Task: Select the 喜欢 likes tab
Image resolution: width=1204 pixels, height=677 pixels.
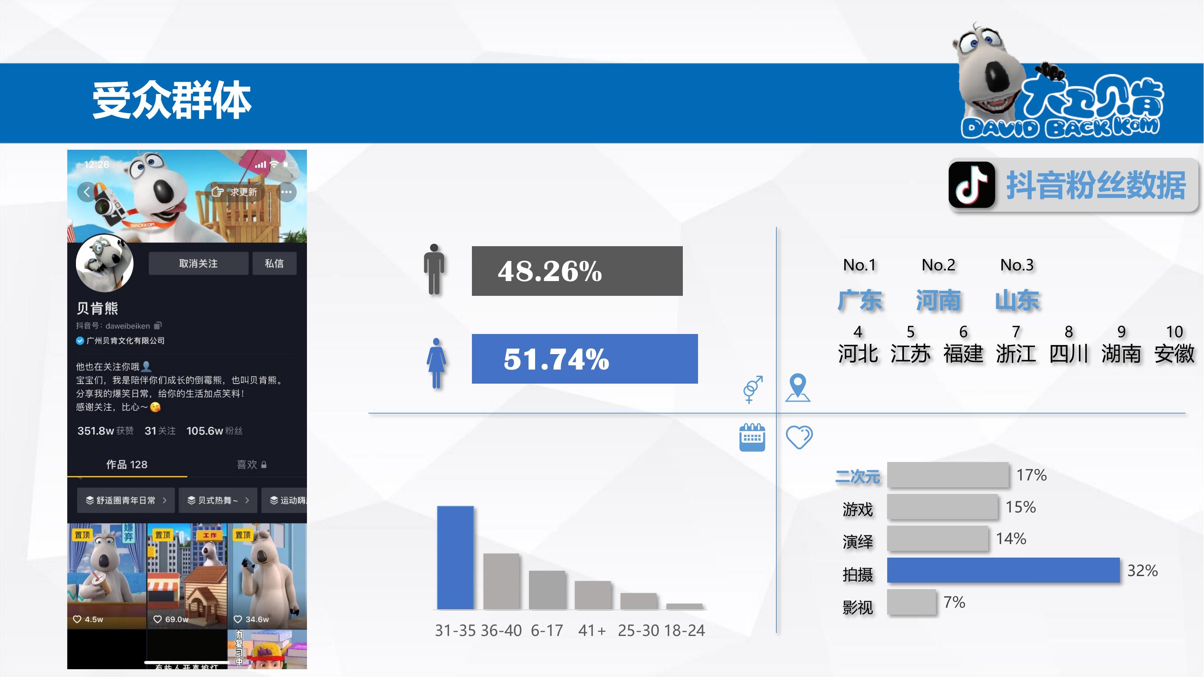Action: 251,464
